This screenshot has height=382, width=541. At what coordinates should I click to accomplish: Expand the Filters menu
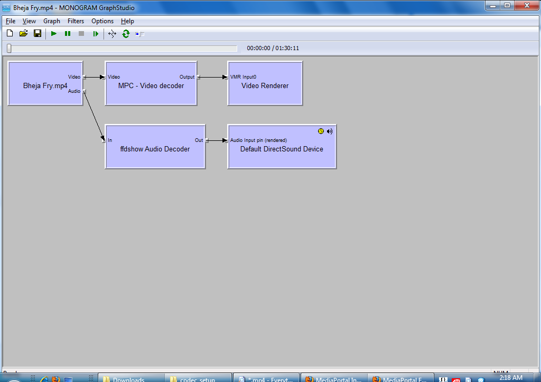click(x=76, y=21)
